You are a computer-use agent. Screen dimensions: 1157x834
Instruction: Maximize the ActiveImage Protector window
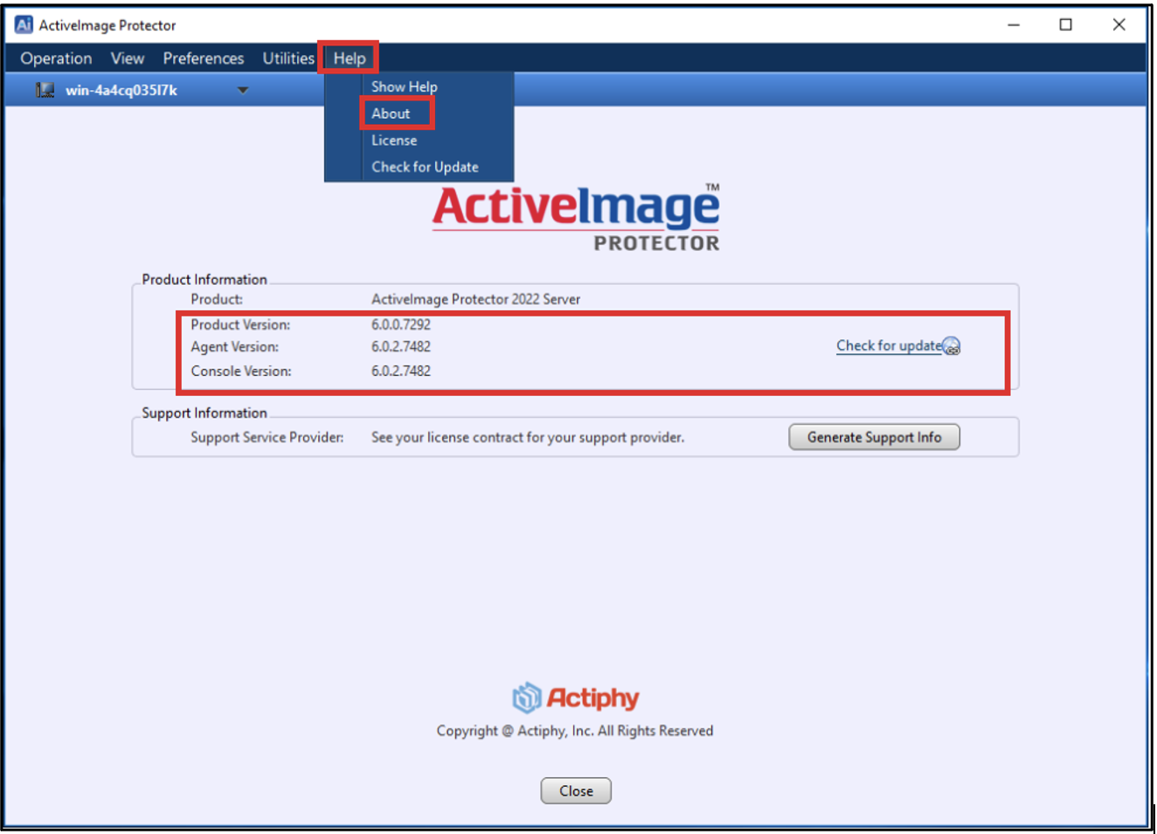(x=1065, y=24)
